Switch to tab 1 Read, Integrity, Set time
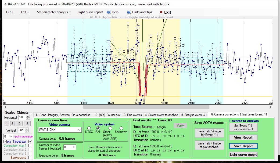This screenshot has height=163, width=280. point(63,115)
